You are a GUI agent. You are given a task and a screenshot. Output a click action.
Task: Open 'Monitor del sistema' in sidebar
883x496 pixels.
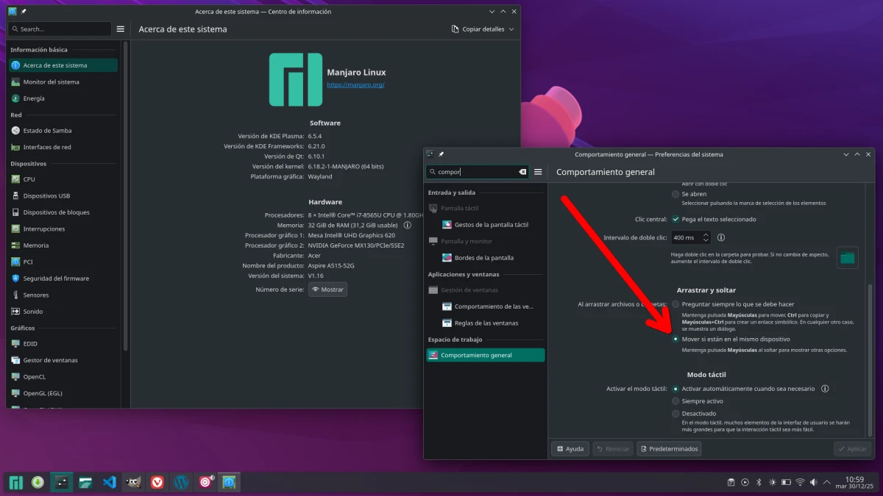[51, 82]
